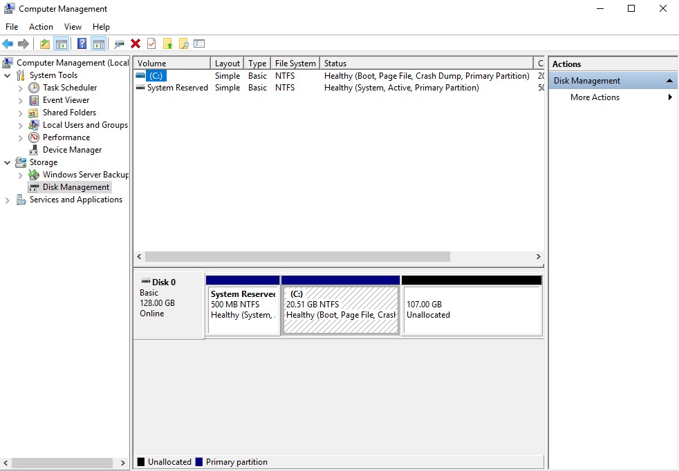Click the Device Manager icon in tree

click(x=34, y=150)
